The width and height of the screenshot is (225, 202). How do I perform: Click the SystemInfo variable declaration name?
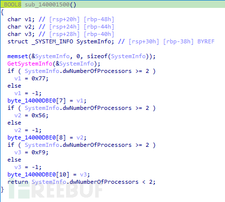(94, 41)
